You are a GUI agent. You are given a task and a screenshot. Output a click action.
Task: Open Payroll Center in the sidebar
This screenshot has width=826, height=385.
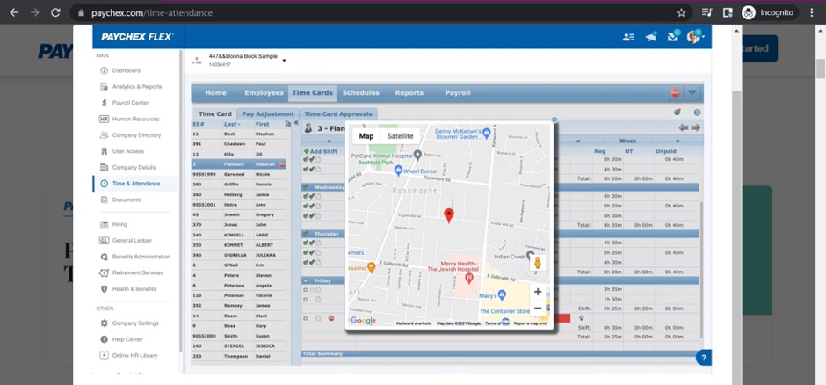(129, 103)
